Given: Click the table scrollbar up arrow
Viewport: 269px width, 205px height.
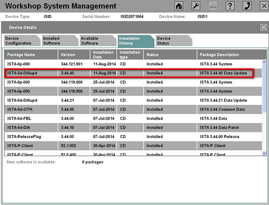Looking at the screenshot, I should click(264, 62).
